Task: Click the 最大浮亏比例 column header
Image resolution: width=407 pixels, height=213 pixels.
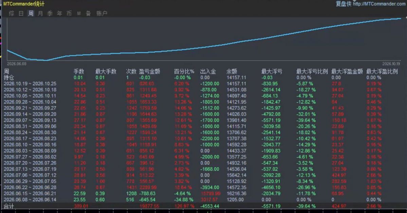Action: click(x=312, y=71)
